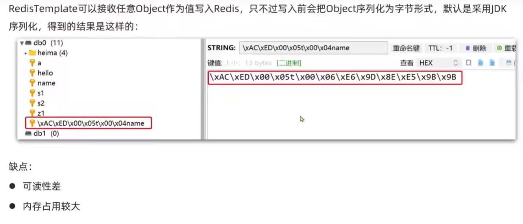The image size is (523, 224).
Task: Click the TTL: -1 button
Action: tap(440, 48)
